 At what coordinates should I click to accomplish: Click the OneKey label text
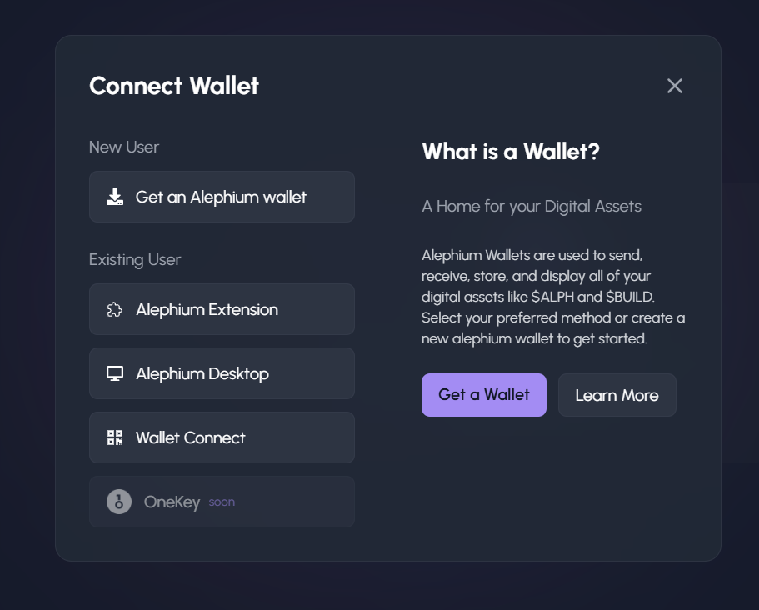pos(172,502)
